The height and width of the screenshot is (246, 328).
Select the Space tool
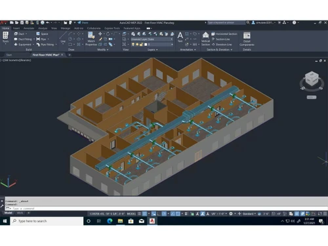pos(42,34)
